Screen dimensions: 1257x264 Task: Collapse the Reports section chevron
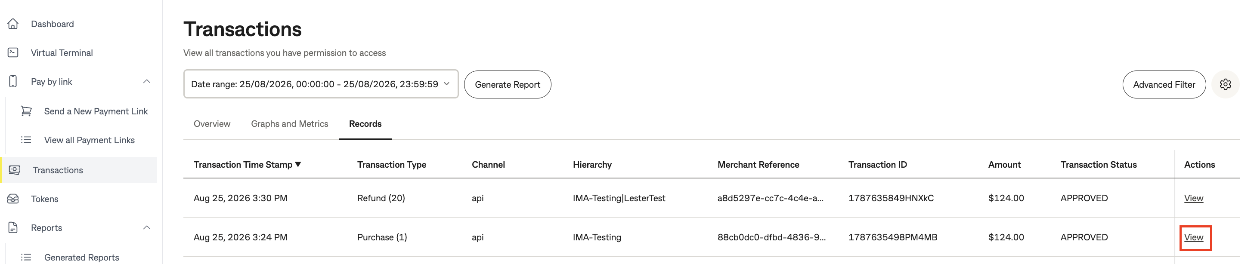click(147, 227)
